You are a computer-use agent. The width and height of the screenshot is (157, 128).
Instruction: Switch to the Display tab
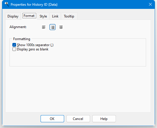point(13,16)
